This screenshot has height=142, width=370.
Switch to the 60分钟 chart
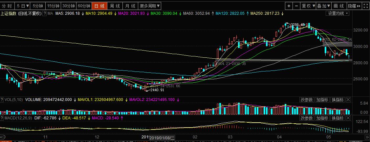[x=84, y=6]
